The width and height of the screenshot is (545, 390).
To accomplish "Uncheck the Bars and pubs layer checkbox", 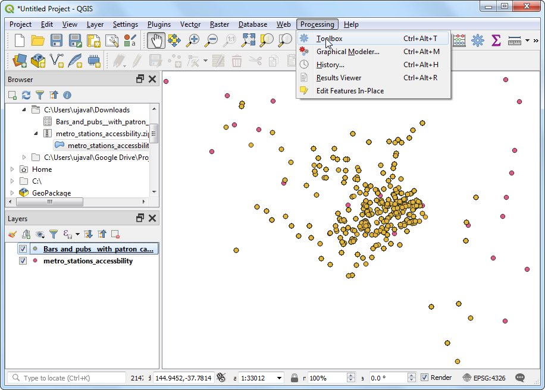I will coord(23,249).
